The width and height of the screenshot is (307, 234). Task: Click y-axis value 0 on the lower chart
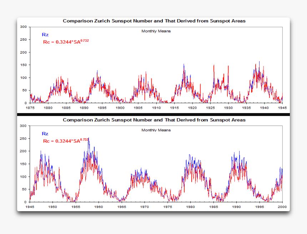[x=25, y=202]
